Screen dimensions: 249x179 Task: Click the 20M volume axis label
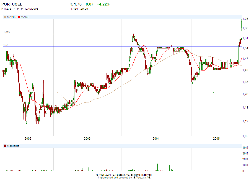pos(245,159)
